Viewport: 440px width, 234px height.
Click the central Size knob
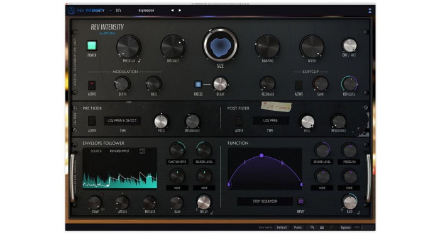(x=220, y=45)
